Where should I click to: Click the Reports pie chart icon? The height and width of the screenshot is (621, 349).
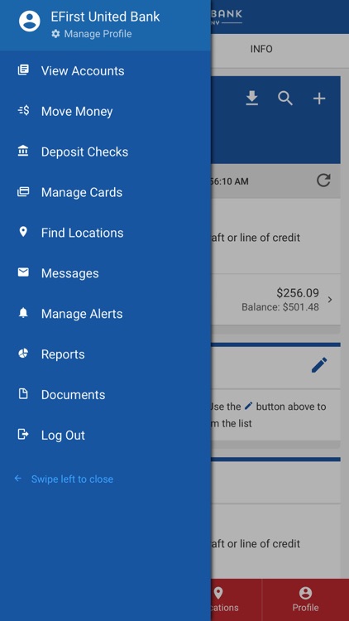(23, 354)
